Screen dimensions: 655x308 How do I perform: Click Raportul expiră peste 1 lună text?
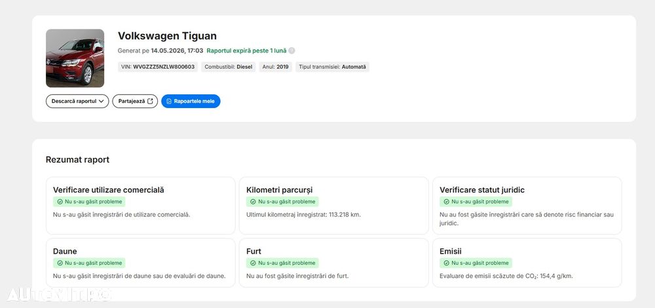click(x=246, y=50)
